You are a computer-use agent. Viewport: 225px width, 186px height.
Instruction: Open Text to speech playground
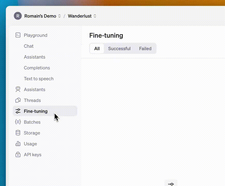point(39,79)
